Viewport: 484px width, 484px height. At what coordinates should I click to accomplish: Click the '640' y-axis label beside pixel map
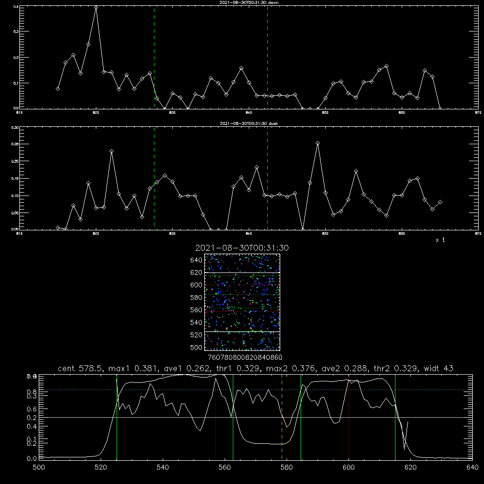tap(197, 260)
